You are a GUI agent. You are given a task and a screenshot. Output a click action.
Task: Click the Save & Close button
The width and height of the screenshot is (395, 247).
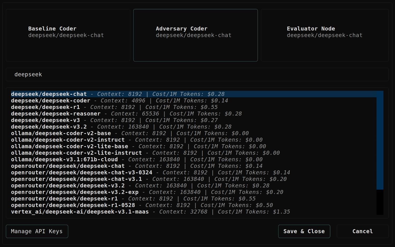[x=304, y=231]
